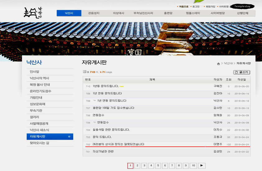Open post 704 about 칠층석탑 관련 문의
This screenshot has height=171, width=262.
click(111, 130)
